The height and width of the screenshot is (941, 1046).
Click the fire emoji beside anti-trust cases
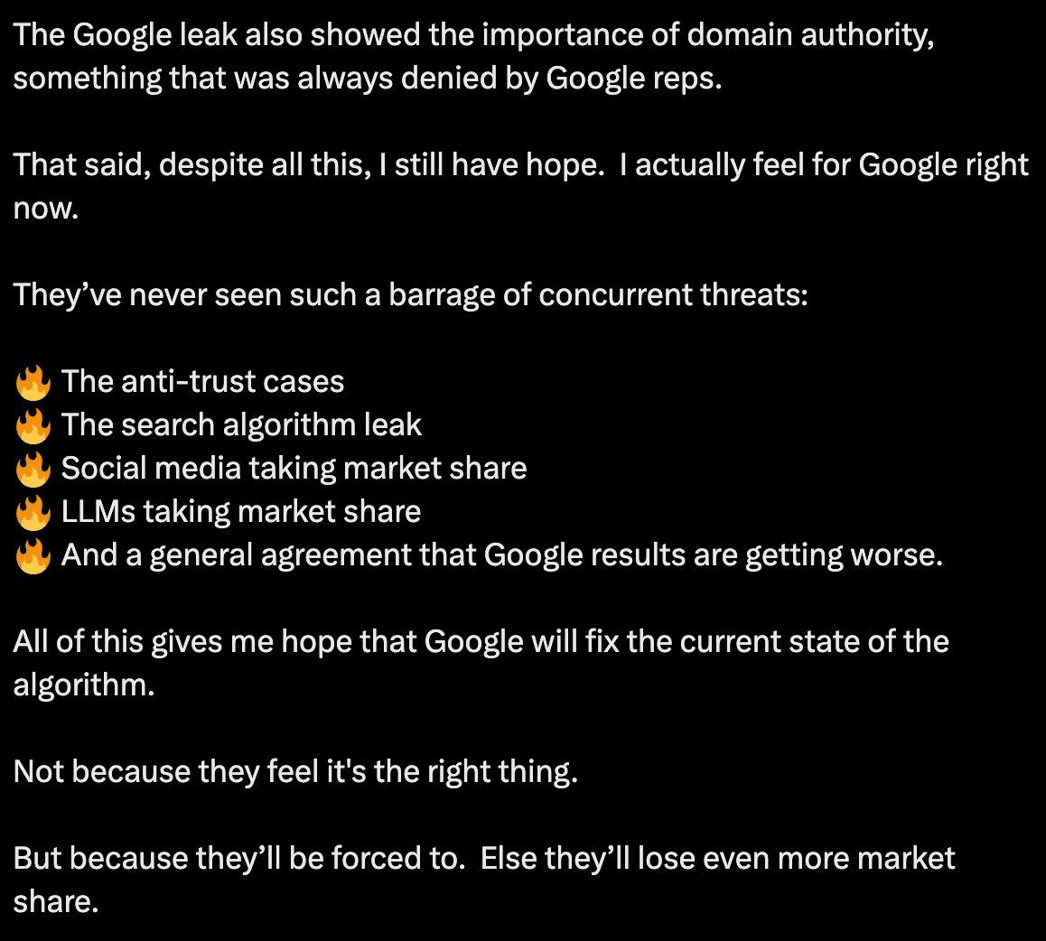tap(33, 382)
